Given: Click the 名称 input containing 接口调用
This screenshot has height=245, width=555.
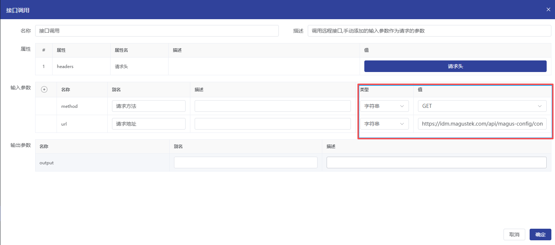Looking at the screenshot, I should point(157,31).
